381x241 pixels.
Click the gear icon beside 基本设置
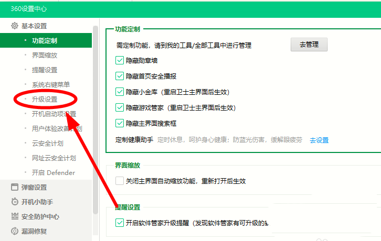[x=15, y=26]
